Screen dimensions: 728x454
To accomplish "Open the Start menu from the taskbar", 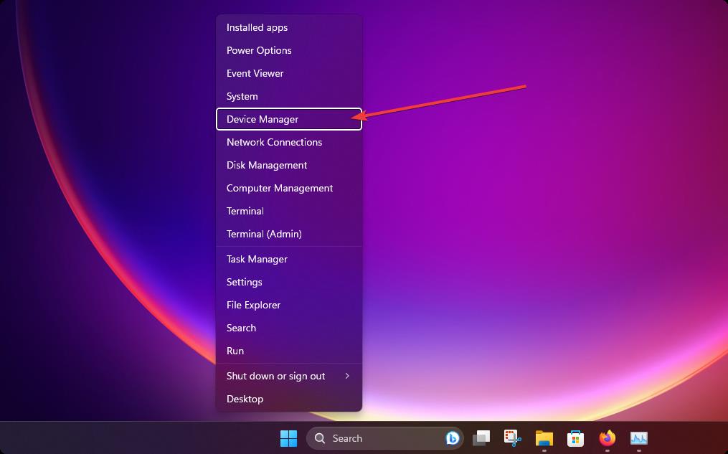I will 288,438.
